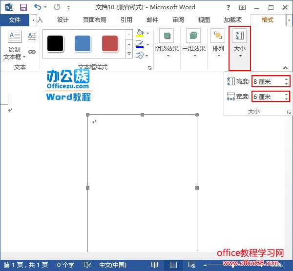
Task: Click top-center handle of text box
Action: (142, 115)
